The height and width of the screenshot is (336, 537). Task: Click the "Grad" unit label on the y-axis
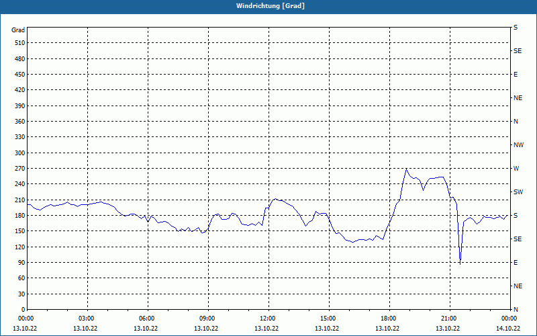click(x=18, y=30)
